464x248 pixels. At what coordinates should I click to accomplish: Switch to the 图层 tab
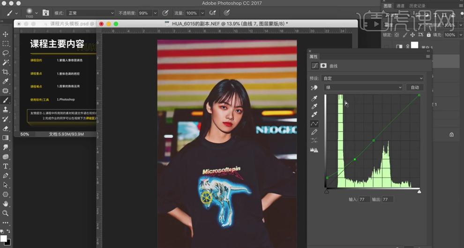387,6
